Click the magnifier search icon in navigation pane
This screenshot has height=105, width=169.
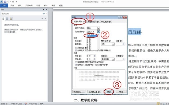(x=44, y=14)
